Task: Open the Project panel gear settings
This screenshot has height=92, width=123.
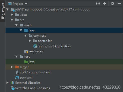Action: [113, 4]
